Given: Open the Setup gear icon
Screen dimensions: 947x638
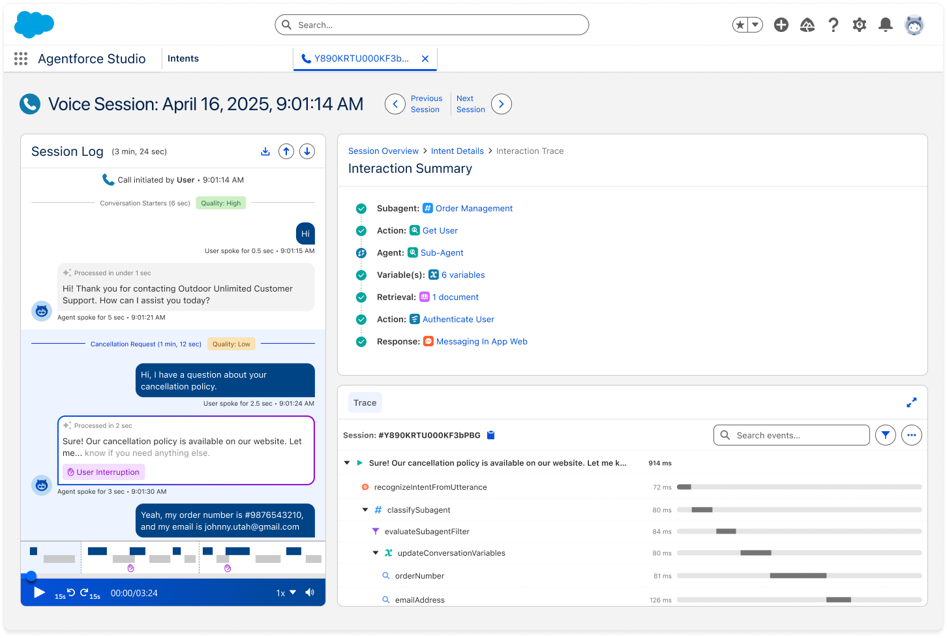Looking at the screenshot, I should point(860,25).
